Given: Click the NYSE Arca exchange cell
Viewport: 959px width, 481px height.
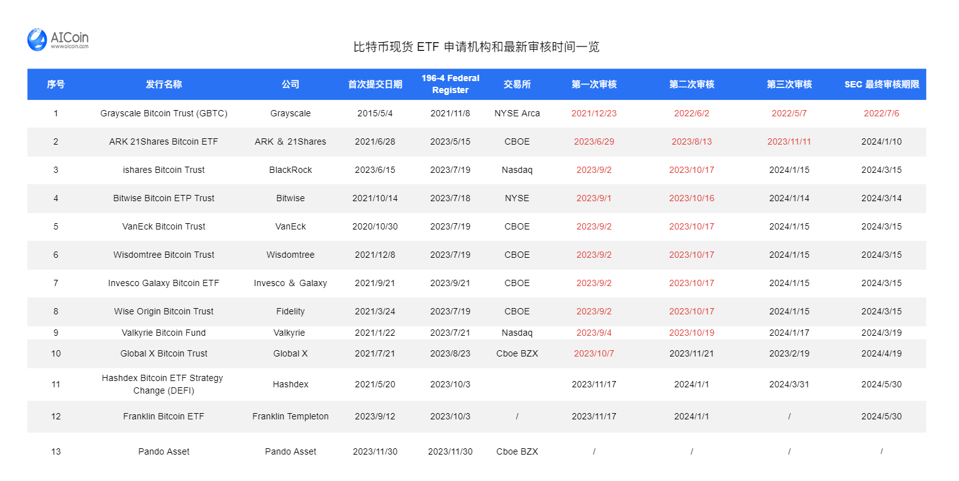Looking at the screenshot, I should pos(517,114).
